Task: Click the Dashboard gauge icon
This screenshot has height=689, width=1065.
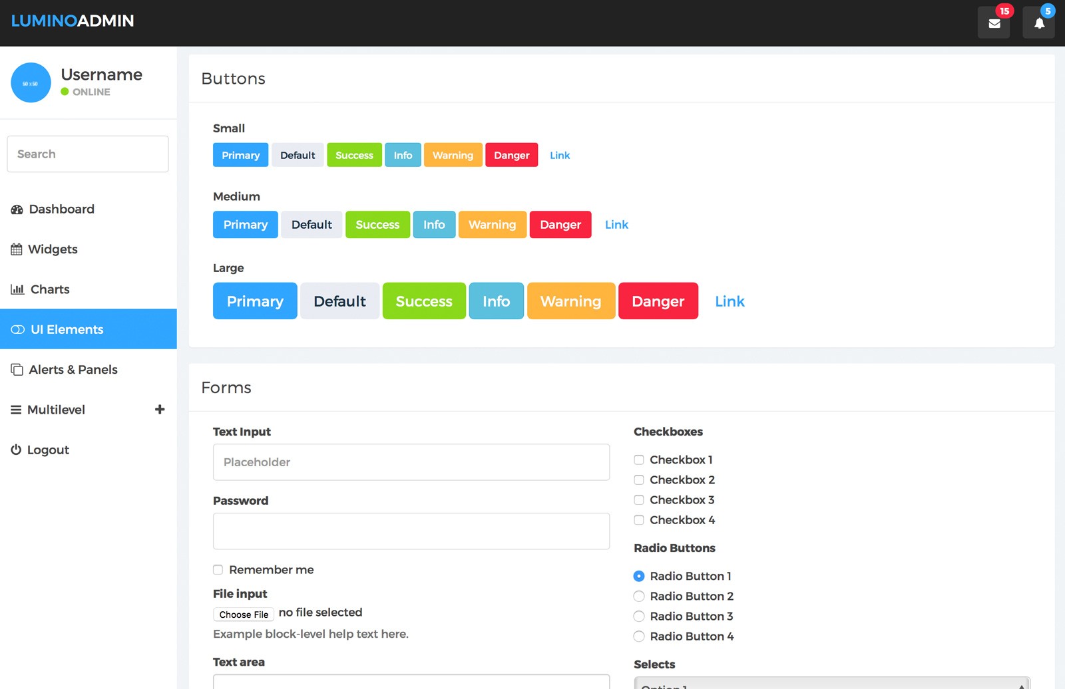Action: 17,209
